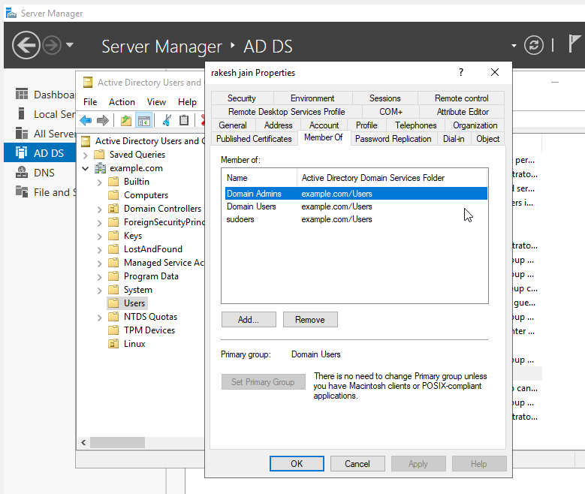The height and width of the screenshot is (494, 585).
Task: Select the Active Directory Users and Computers root node
Action: 143,141
